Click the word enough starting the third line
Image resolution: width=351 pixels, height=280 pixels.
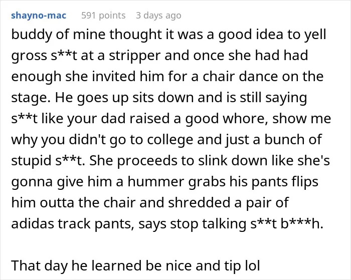pos(36,77)
